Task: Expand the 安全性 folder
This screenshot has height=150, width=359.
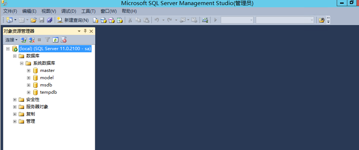Action: click(15, 100)
